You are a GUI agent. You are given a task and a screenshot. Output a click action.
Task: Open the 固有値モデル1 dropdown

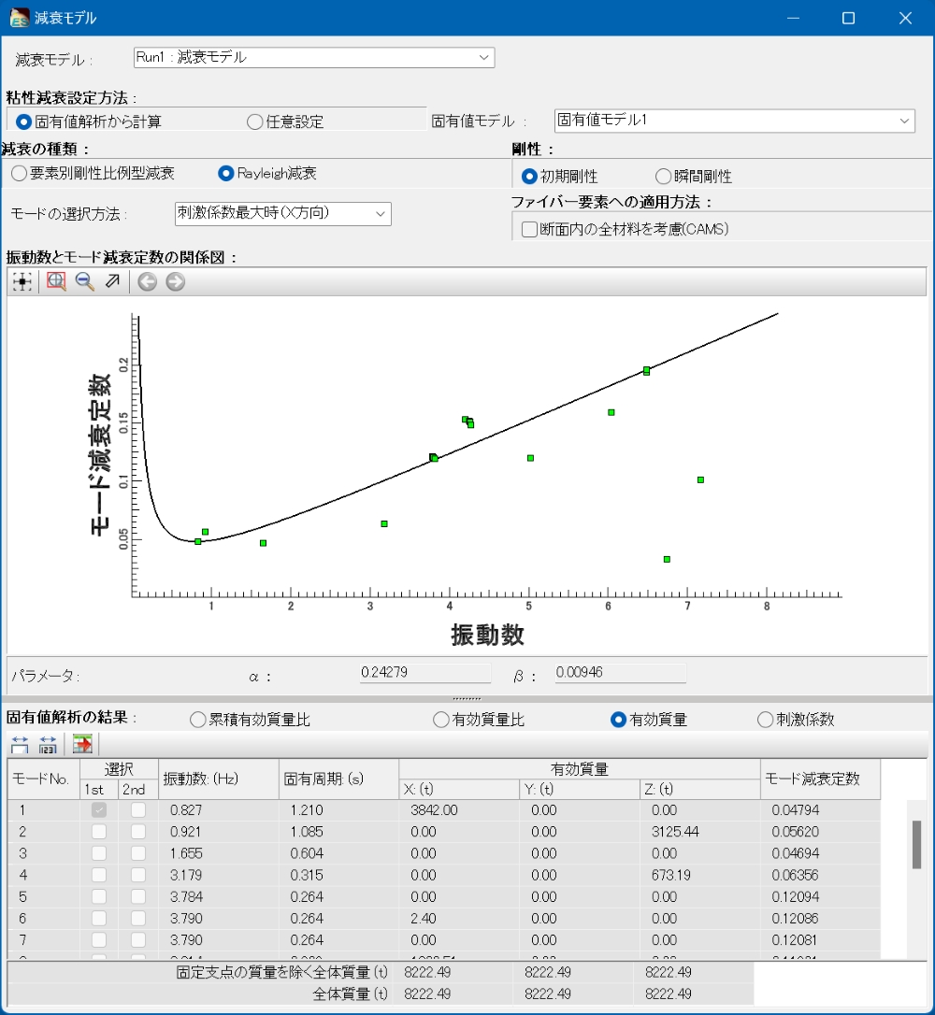pos(734,121)
